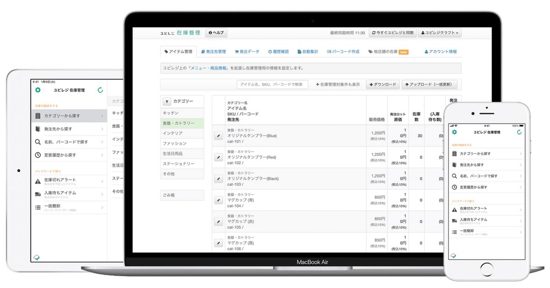Open the ごみ箱 trash entry

tap(182, 195)
